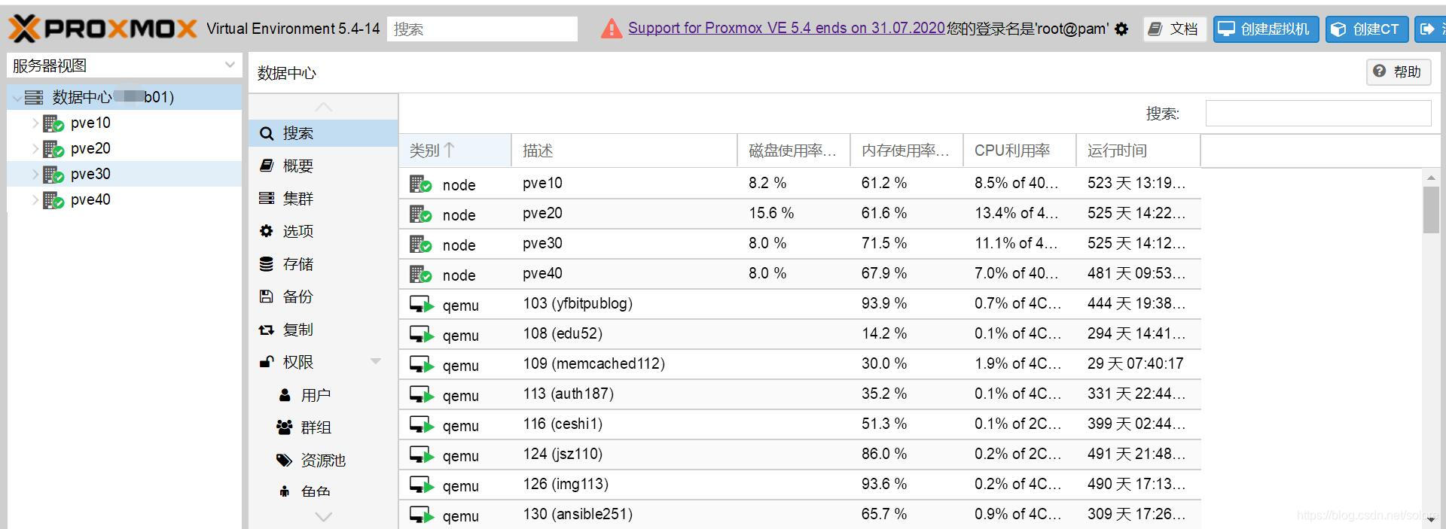The width and height of the screenshot is (1446, 529).
Task: Expand pve10 node in server tree
Action: click(x=35, y=123)
